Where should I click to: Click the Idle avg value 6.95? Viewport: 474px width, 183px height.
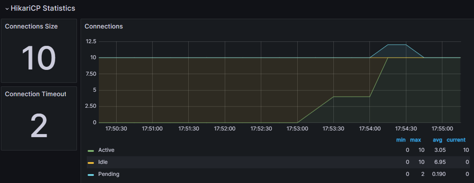coord(440,162)
